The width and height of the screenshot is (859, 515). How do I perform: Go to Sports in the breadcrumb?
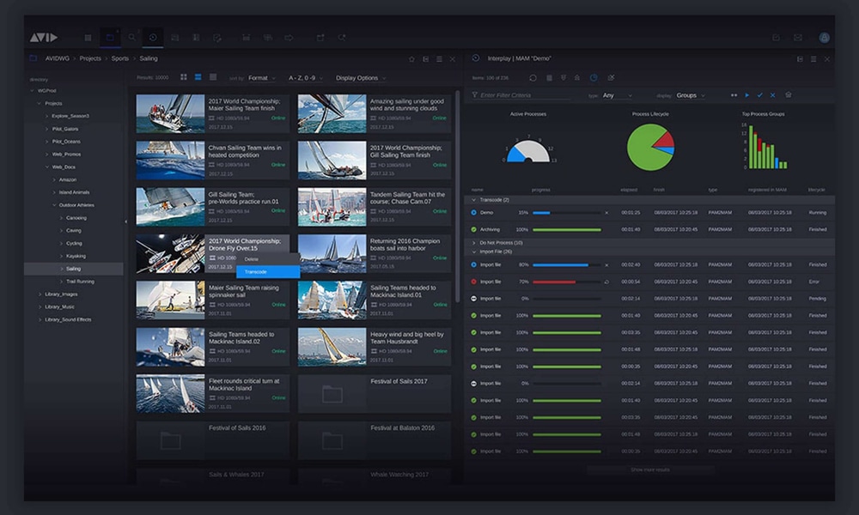tap(120, 58)
